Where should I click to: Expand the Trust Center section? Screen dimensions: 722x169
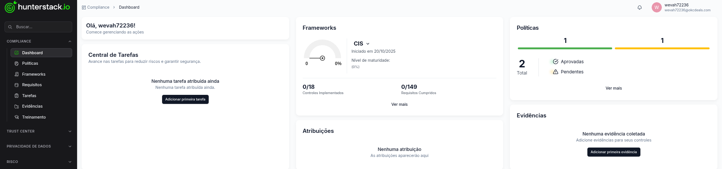click(x=70, y=131)
